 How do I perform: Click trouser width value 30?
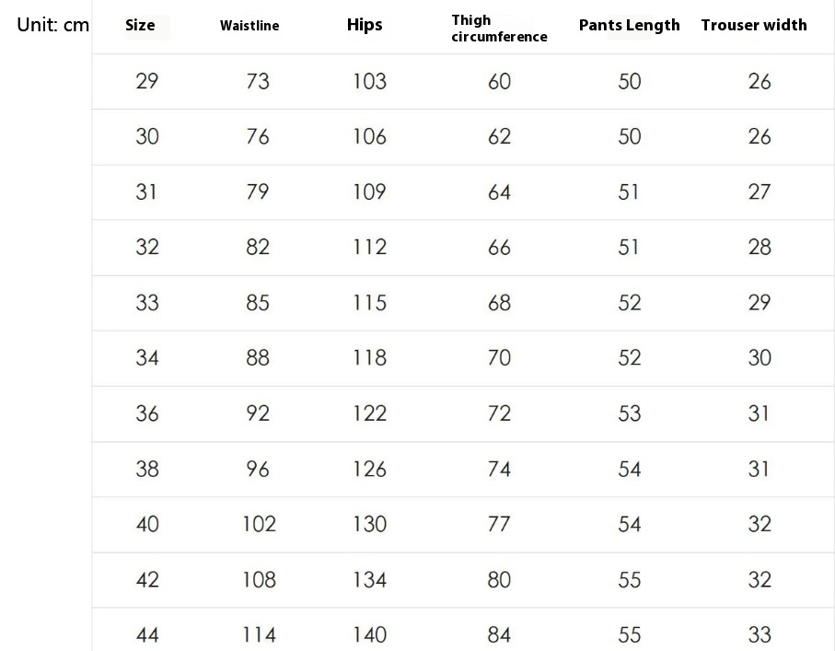coord(760,357)
